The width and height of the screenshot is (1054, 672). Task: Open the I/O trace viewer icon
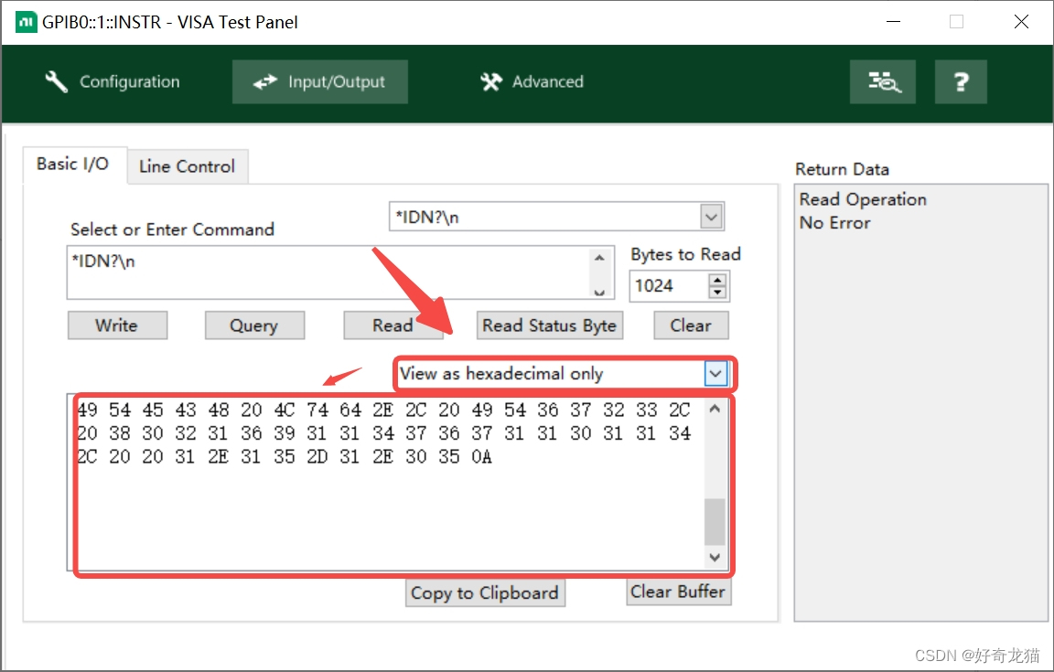coord(883,82)
